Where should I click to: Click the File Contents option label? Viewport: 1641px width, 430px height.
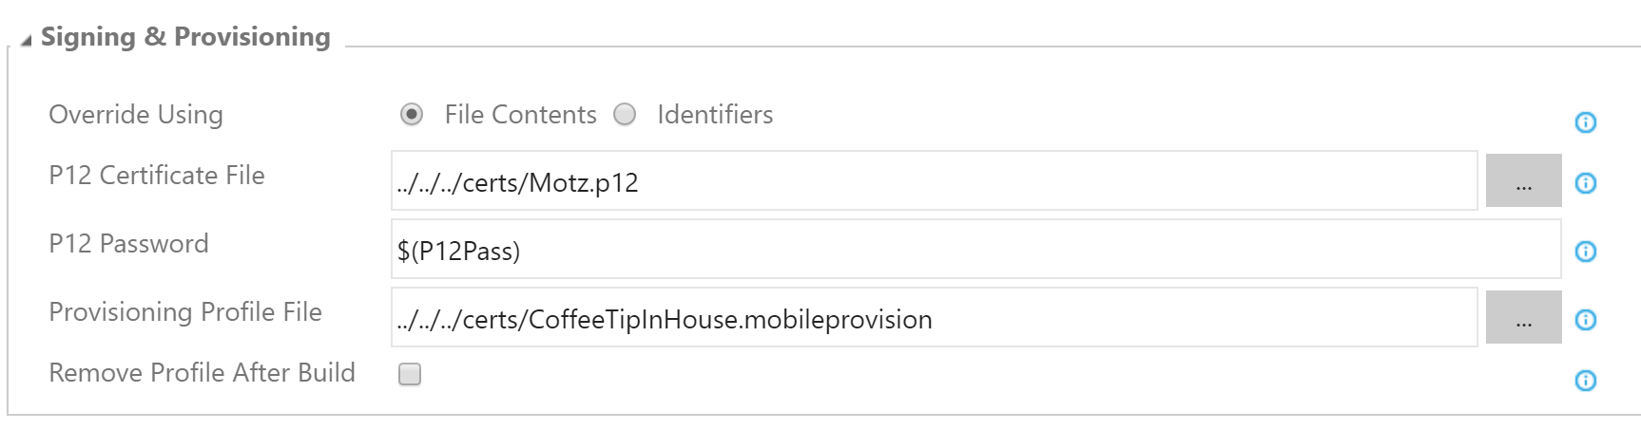[520, 115]
